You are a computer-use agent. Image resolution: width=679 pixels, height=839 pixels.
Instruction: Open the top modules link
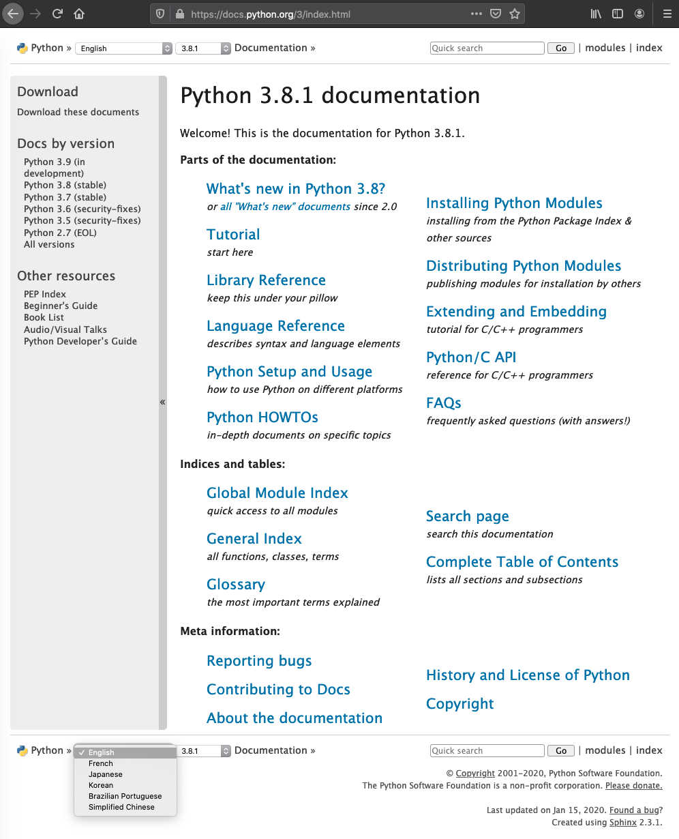pos(605,48)
